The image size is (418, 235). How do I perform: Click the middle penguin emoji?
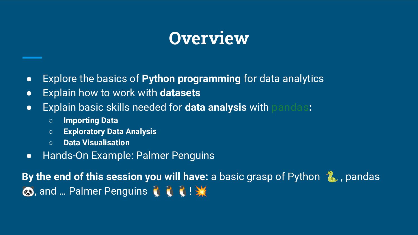(x=169, y=191)
